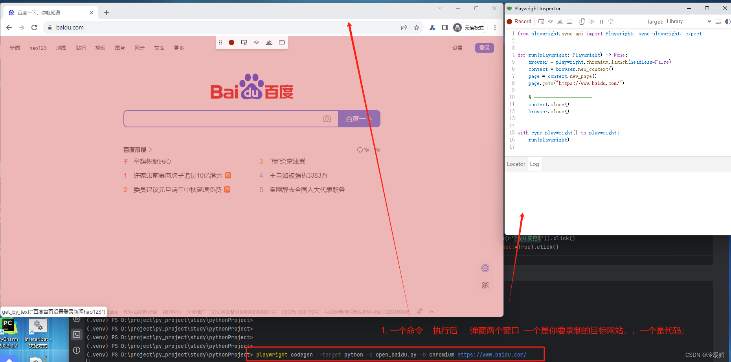This screenshot has height=362, width=731.
Task: Open hot topic 秦刚辞去全国人大代表职务
Action: click(307, 190)
